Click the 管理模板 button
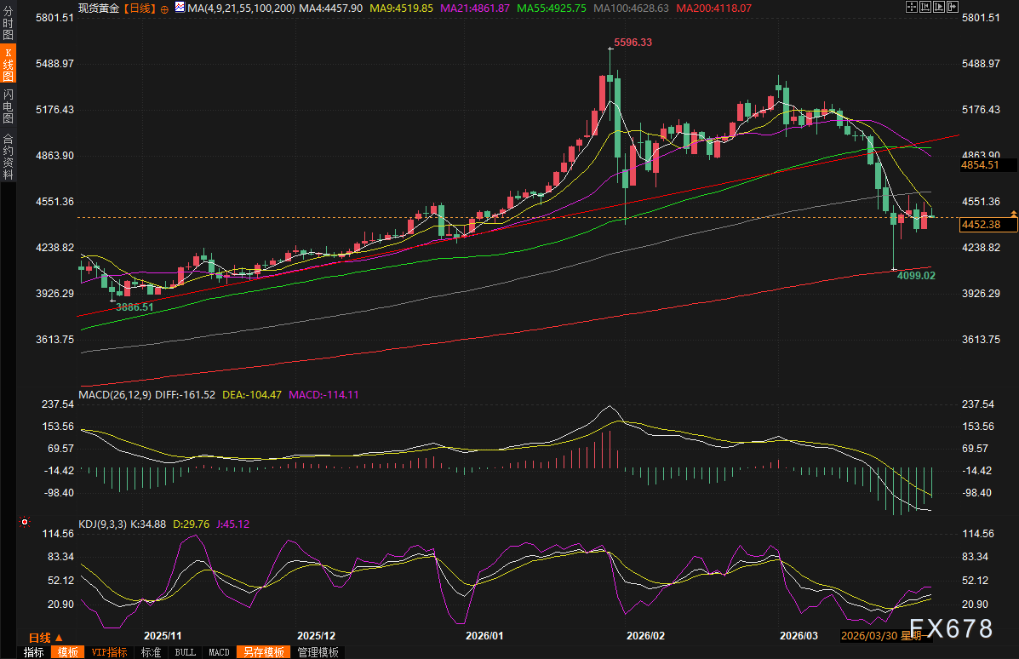Viewport: 1019px width, 659px height. [x=318, y=652]
